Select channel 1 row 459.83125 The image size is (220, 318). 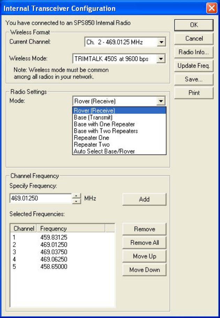pos(62,237)
